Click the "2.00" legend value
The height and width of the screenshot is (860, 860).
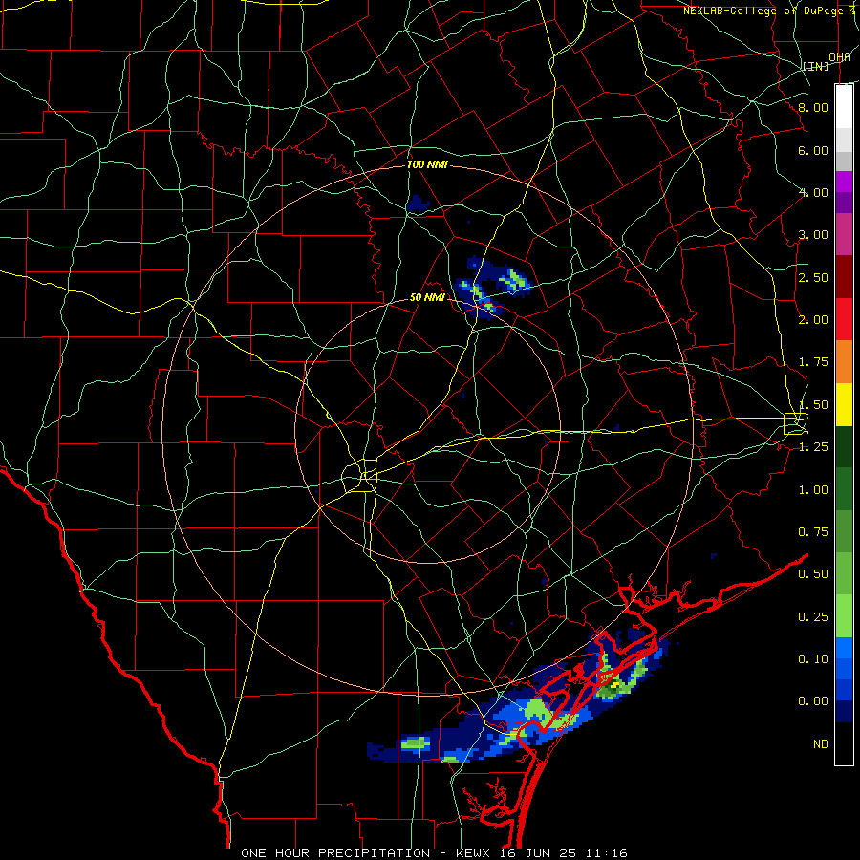pyautogui.click(x=813, y=320)
